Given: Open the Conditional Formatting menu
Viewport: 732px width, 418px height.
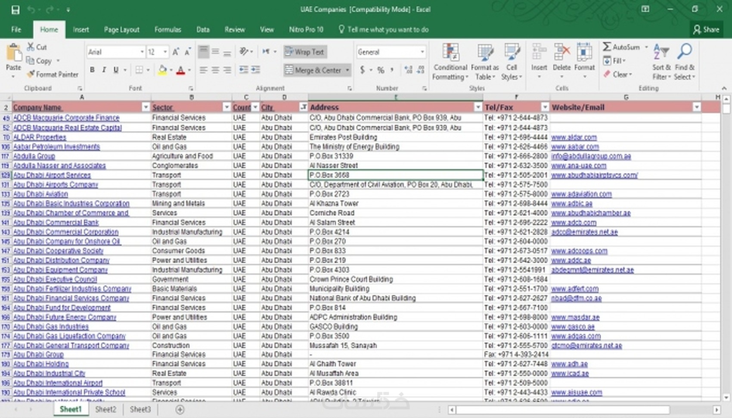Looking at the screenshot, I should click(450, 62).
